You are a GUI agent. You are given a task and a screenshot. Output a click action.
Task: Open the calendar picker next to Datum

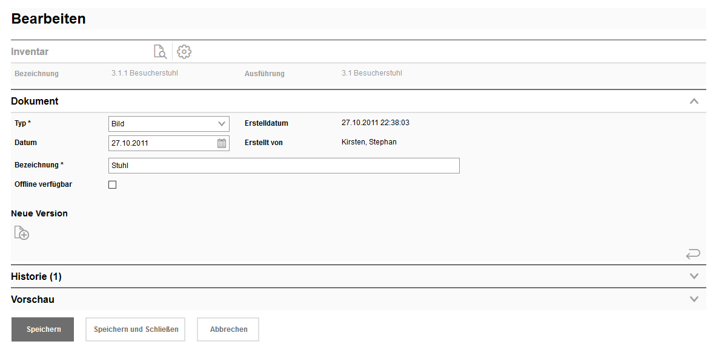(x=222, y=143)
